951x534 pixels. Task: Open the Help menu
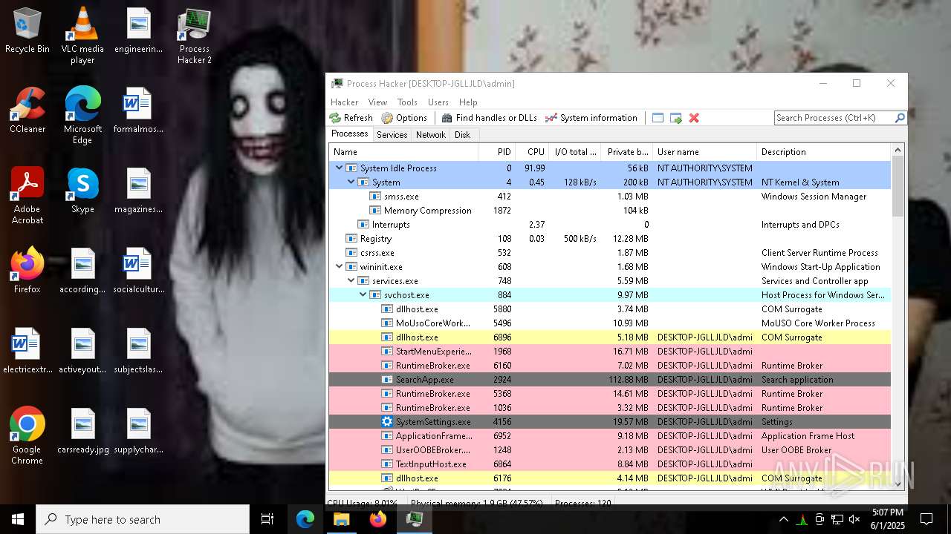pos(468,102)
